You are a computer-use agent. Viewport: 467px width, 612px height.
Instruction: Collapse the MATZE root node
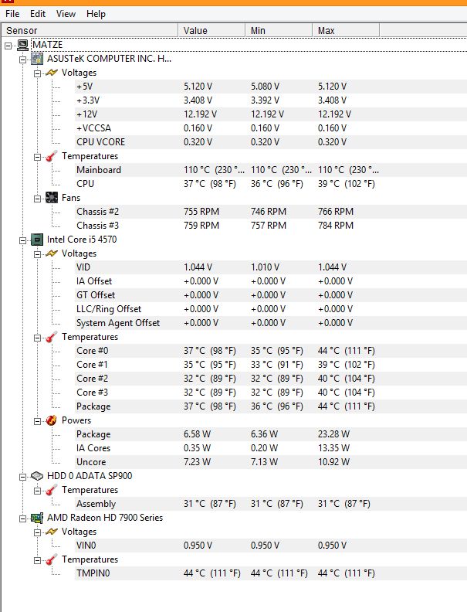[x=8, y=46]
